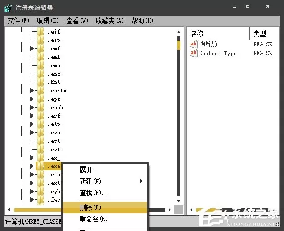Expand the .emf tree node

(x=32, y=48)
